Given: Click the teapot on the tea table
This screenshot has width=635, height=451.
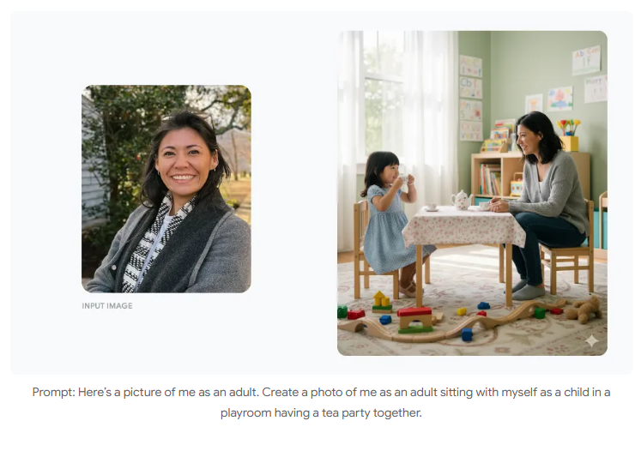Looking at the screenshot, I should click(462, 200).
